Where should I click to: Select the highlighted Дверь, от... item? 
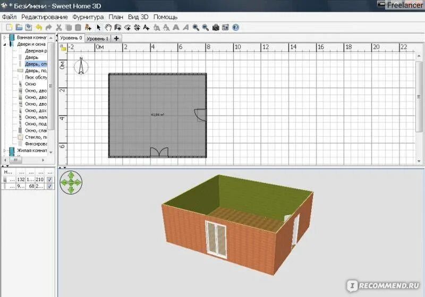click(36, 64)
